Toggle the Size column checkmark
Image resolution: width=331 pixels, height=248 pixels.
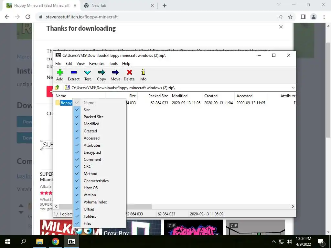pyautogui.click(x=100, y=110)
